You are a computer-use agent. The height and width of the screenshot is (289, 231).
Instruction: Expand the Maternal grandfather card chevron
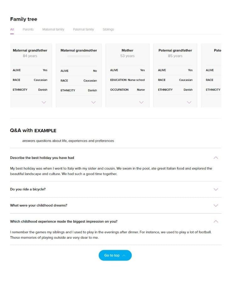click(x=44, y=102)
